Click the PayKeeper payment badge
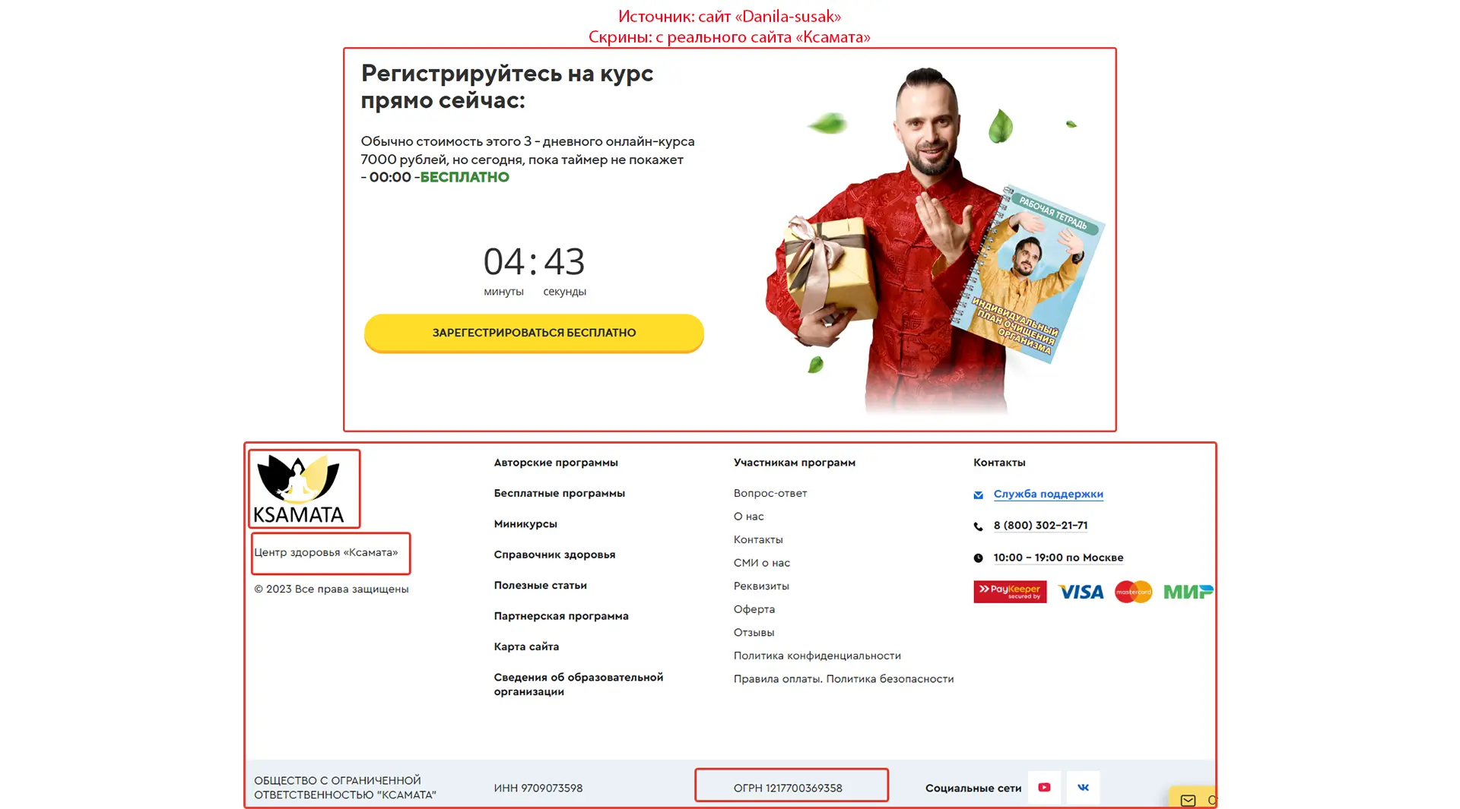1460x809 pixels. pos(1010,592)
